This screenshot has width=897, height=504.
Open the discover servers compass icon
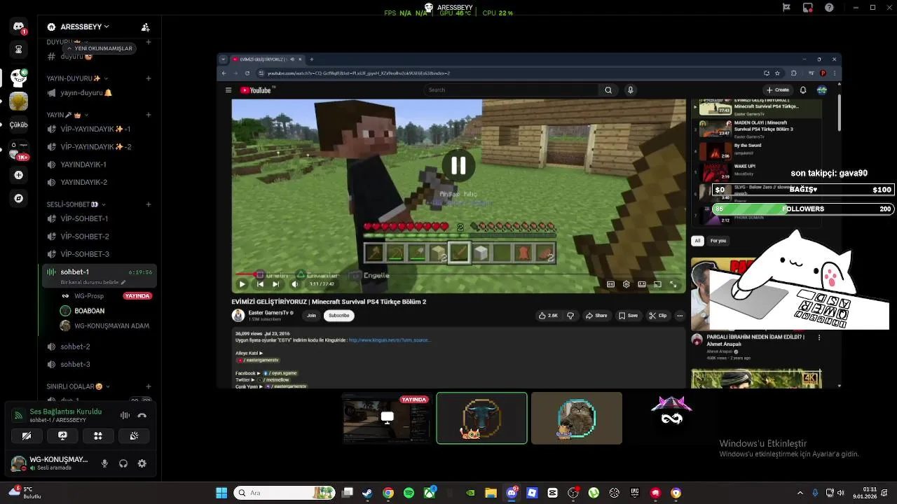pos(19,198)
